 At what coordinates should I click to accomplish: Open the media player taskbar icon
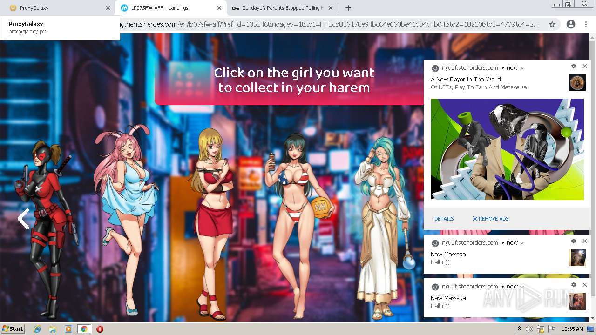click(68, 329)
